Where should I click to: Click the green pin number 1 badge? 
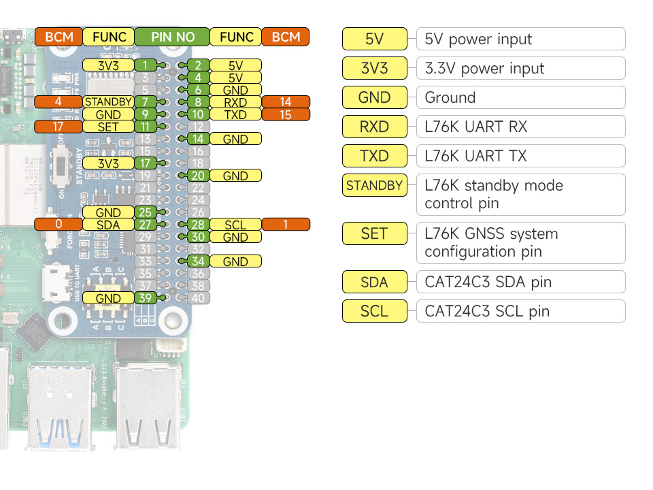pos(146,65)
